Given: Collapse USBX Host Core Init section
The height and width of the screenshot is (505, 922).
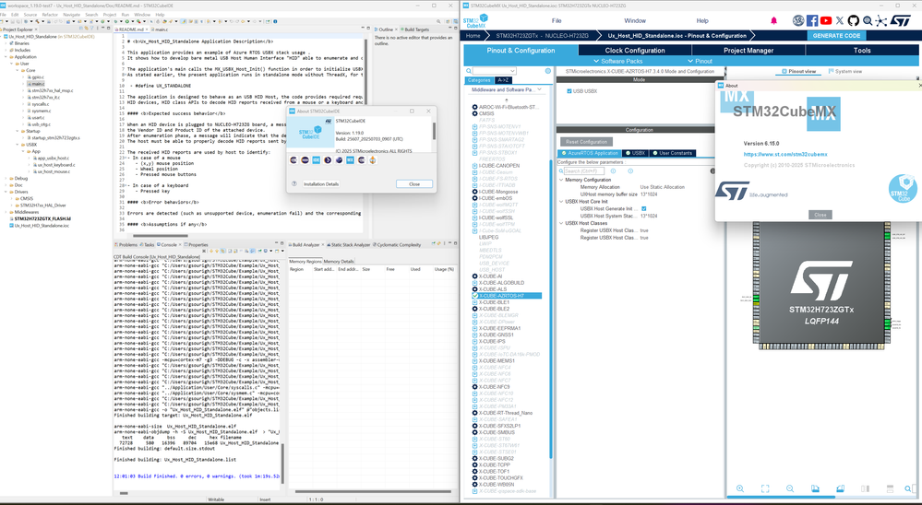Looking at the screenshot, I should click(561, 202).
